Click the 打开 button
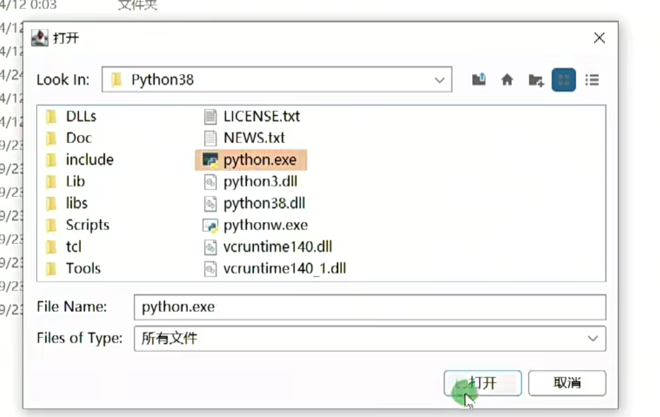660x417 pixels. pyautogui.click(x=483, y=383)
